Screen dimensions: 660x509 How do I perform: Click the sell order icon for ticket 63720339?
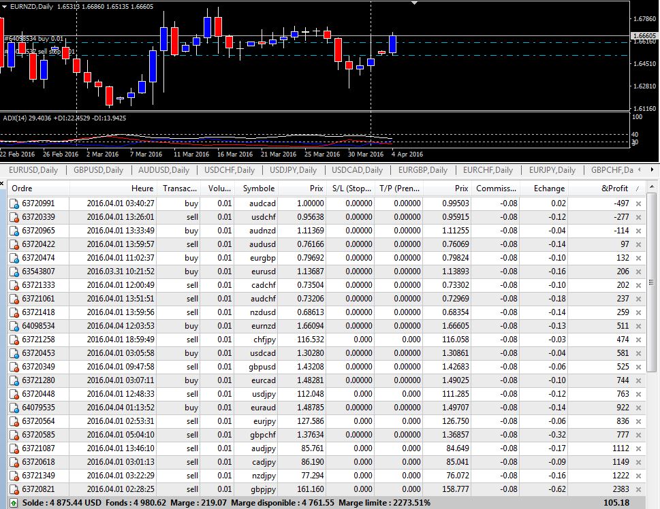14,217
